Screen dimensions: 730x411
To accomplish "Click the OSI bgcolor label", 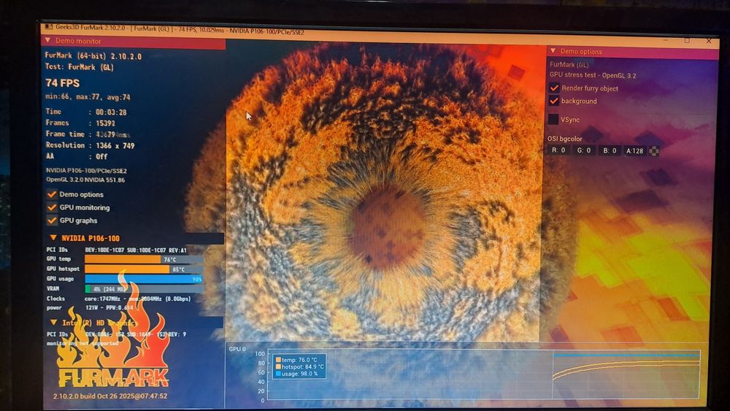I will tap(564, 139).
